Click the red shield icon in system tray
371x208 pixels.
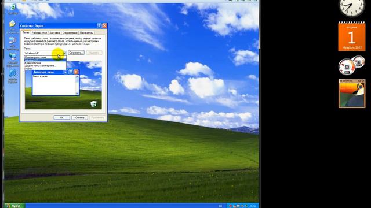(230, 206)
